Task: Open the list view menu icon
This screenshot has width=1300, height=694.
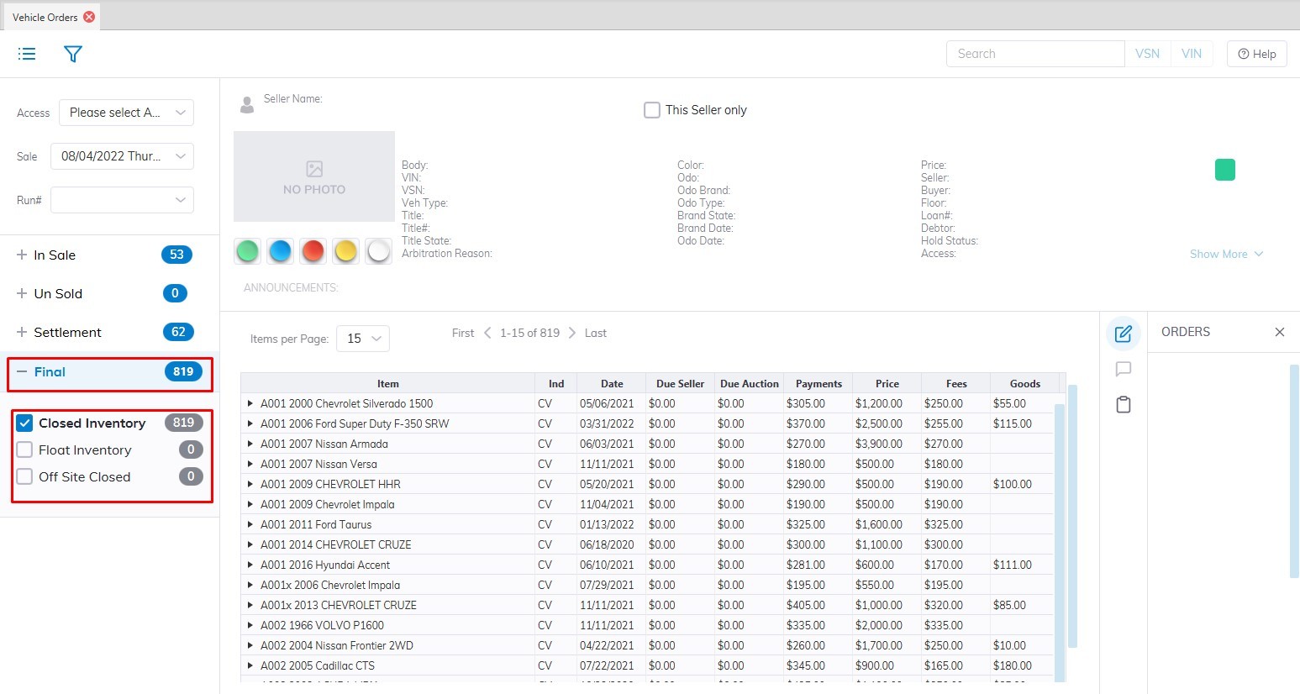Action: click(27, 54)
